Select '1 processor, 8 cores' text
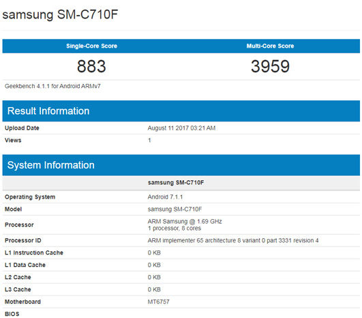 click(x=175, y=229)
